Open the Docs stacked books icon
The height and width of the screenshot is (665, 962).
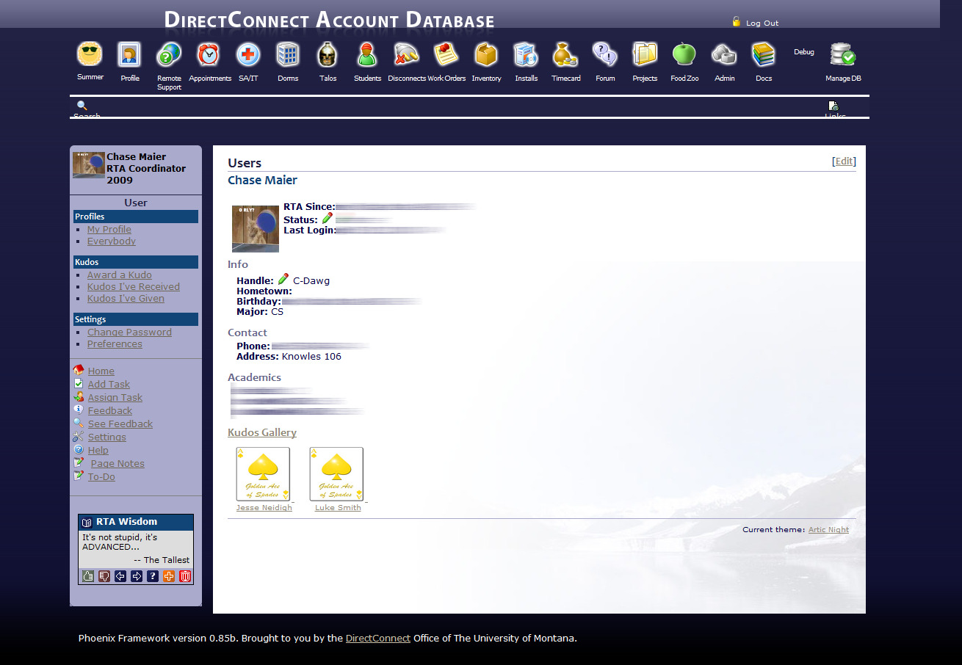click(x=764, y=54)
